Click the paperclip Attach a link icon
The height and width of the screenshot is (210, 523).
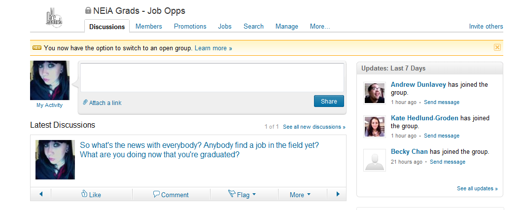(x=85, y=103)
